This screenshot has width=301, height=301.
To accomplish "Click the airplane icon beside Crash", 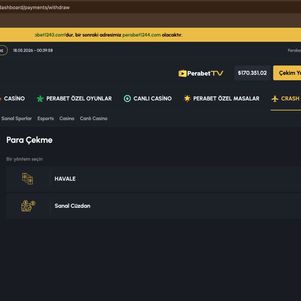I will (275, 98).
